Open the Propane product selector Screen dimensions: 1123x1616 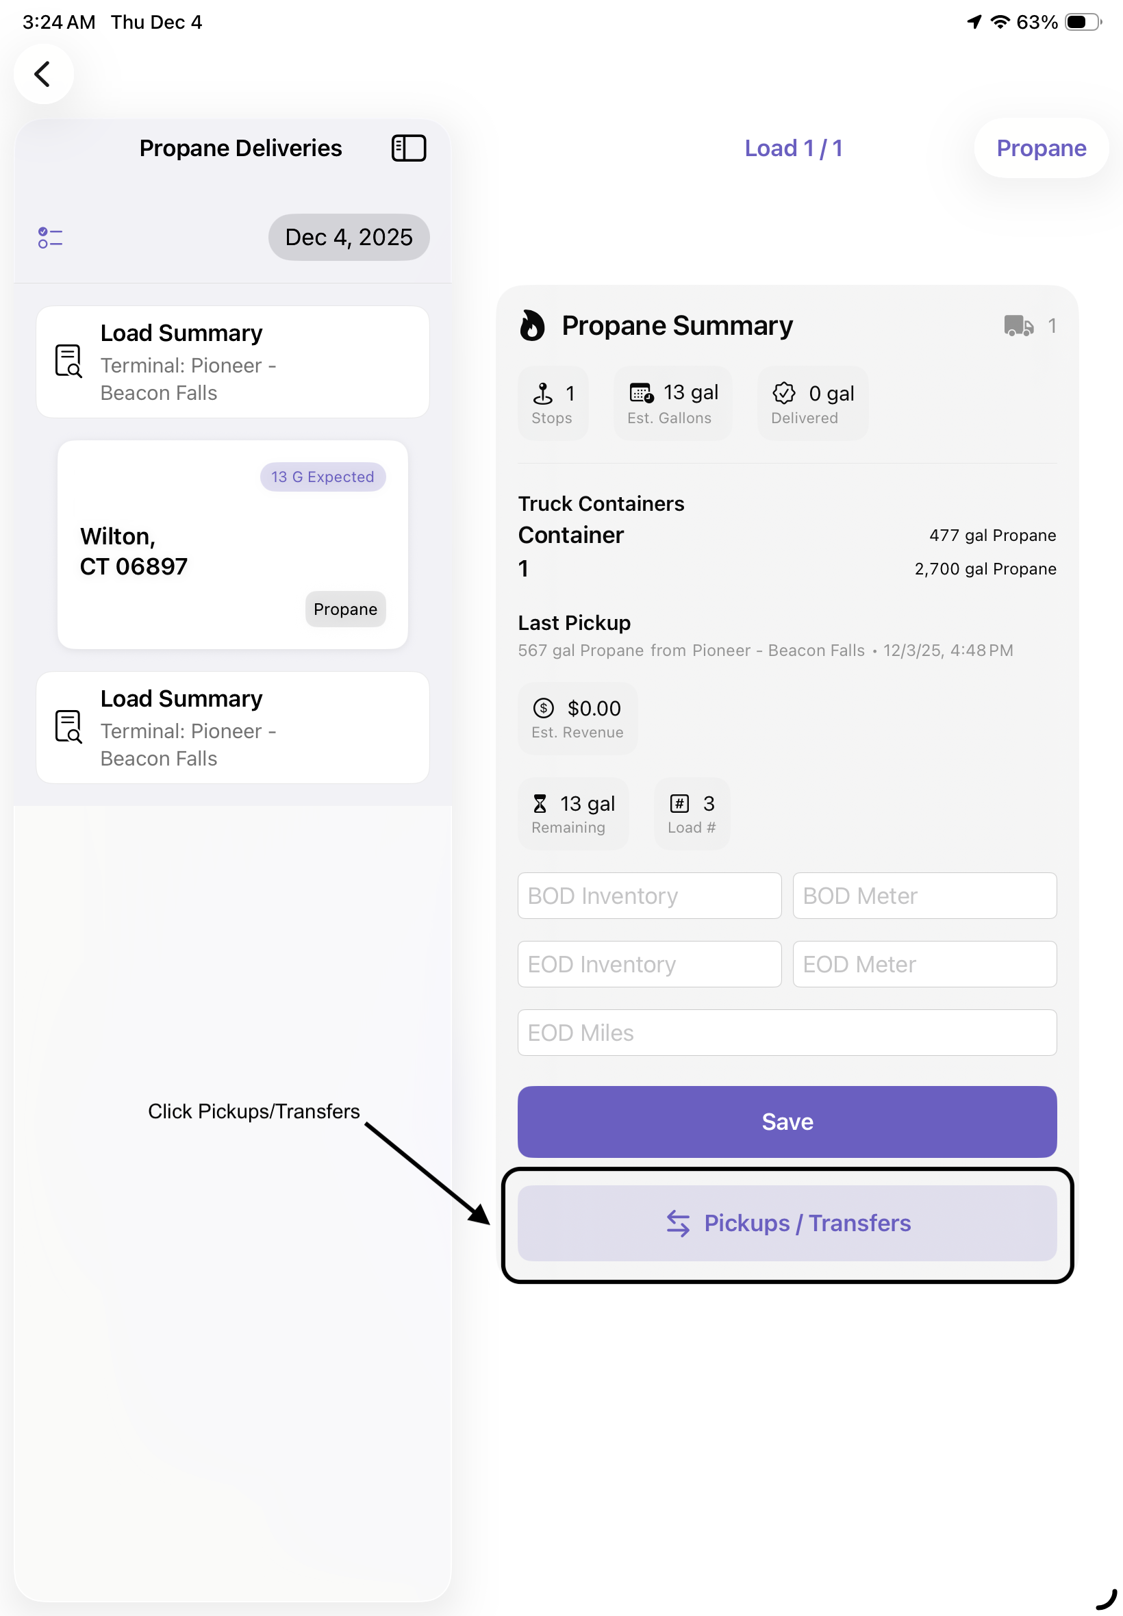click(1041, 149)
